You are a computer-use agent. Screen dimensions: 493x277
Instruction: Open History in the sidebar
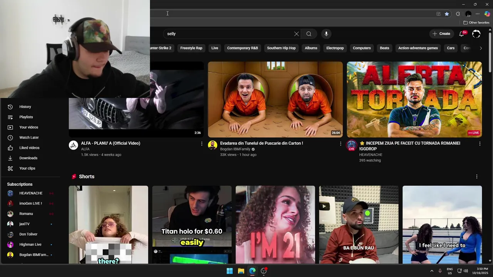(x=25, y=107)
